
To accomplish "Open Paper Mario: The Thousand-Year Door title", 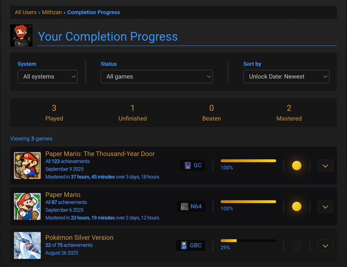I will click(100, 154).
